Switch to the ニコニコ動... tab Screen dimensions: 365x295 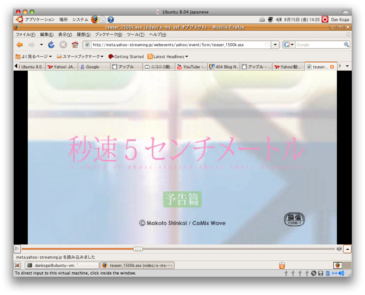tap(159, 67)
